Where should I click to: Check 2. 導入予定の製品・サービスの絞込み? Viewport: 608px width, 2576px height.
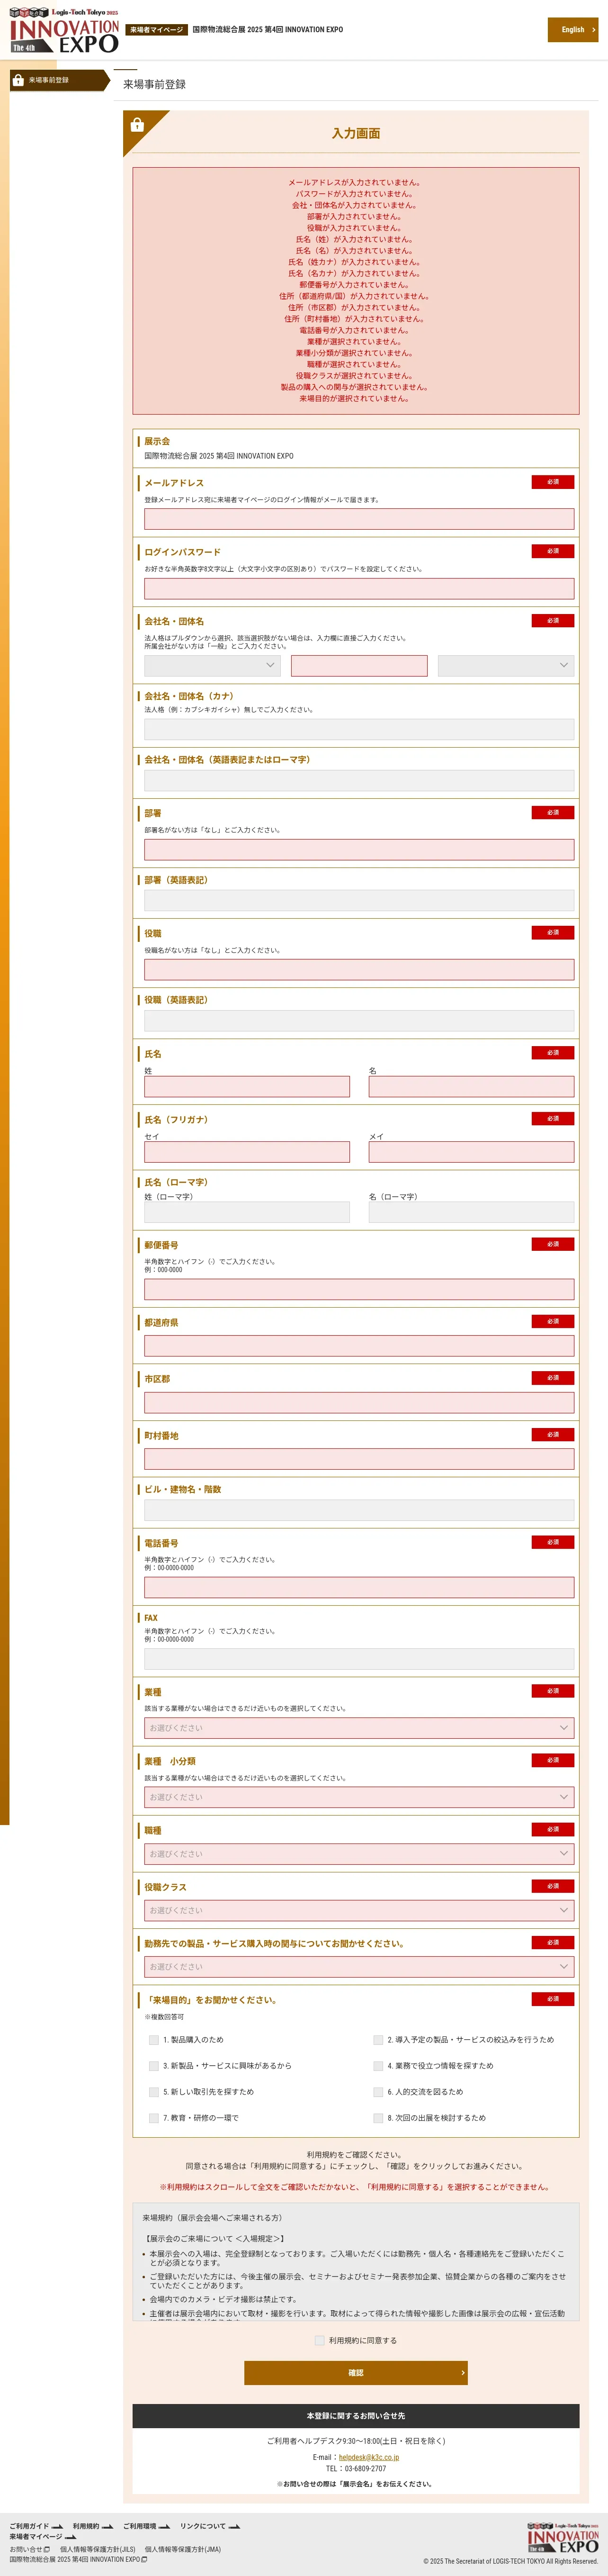(x=378, y=2039)
